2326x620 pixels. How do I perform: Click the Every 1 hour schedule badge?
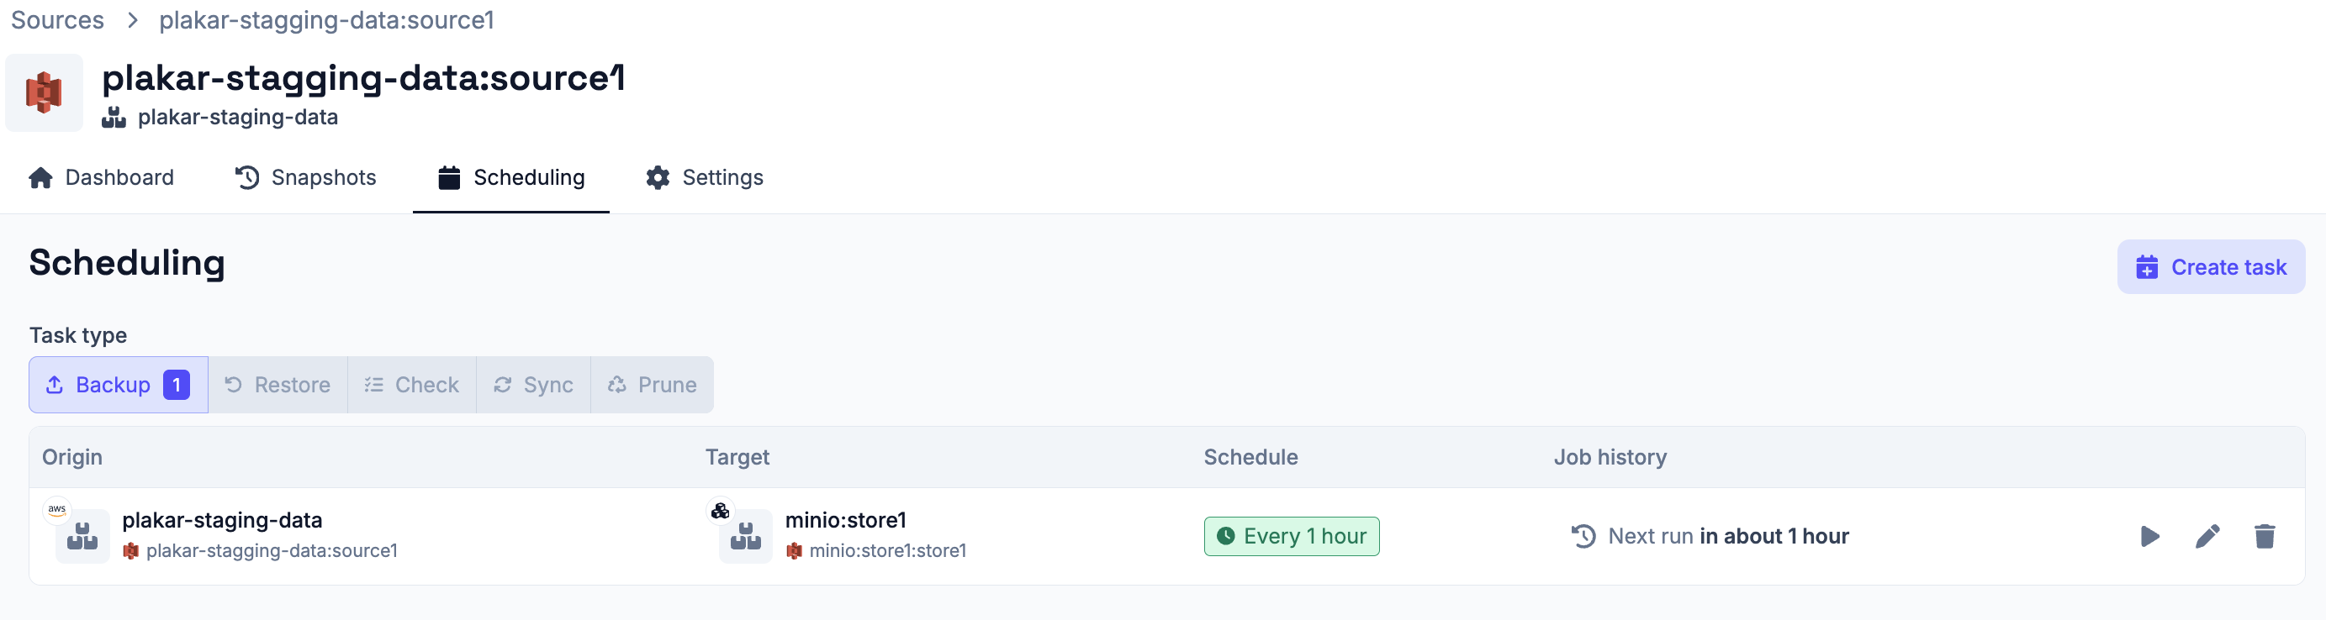point(1291,536)
